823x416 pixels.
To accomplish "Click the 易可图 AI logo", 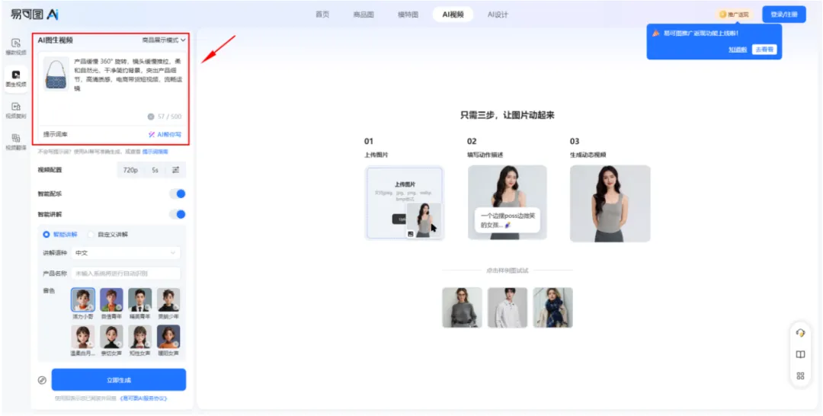I will 34,14.
